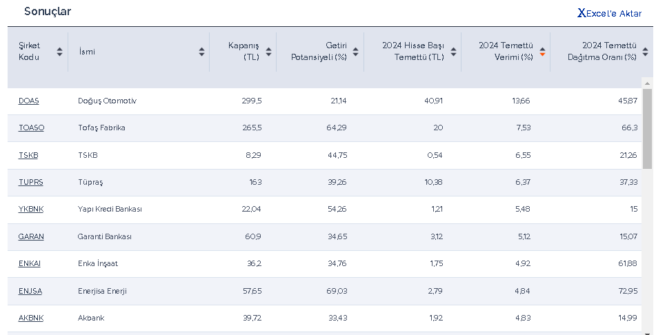The width and height of the screenshot is (656, 335).
Task: Open the AKBNK stock link
Action: [x=31, y=318]
